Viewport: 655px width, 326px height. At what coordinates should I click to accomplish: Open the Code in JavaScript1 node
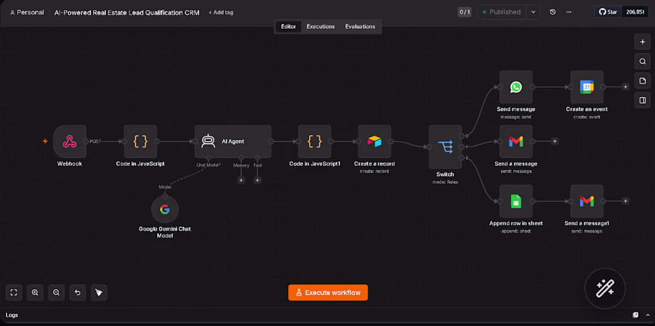click(314, 142)
